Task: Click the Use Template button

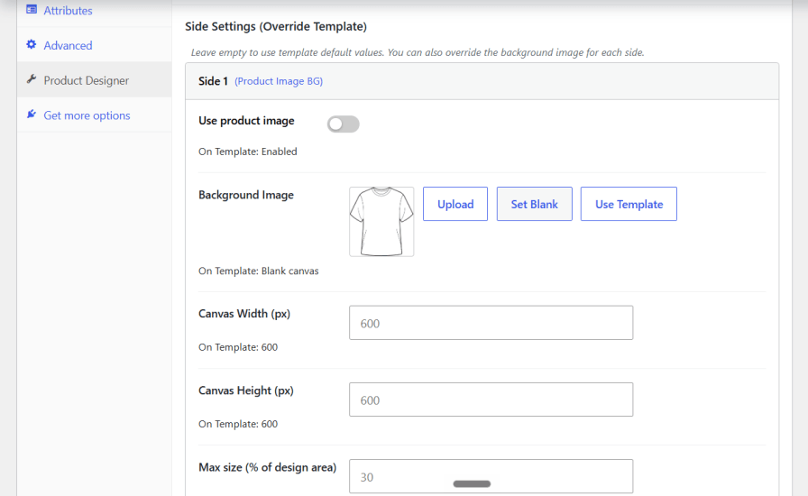Action: (x=629, y=204)
